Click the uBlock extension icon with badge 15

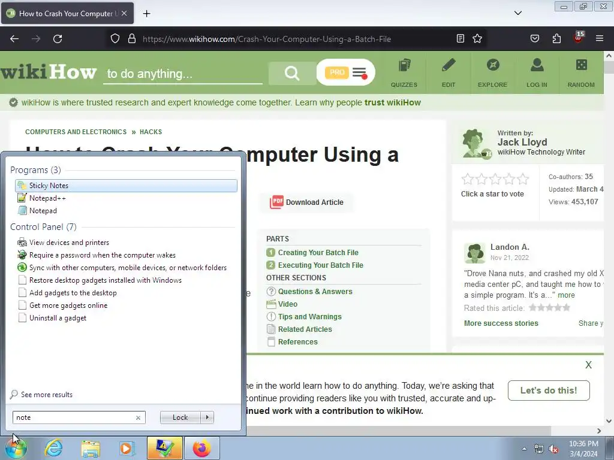pyautogui.click(x=579, y=38)
